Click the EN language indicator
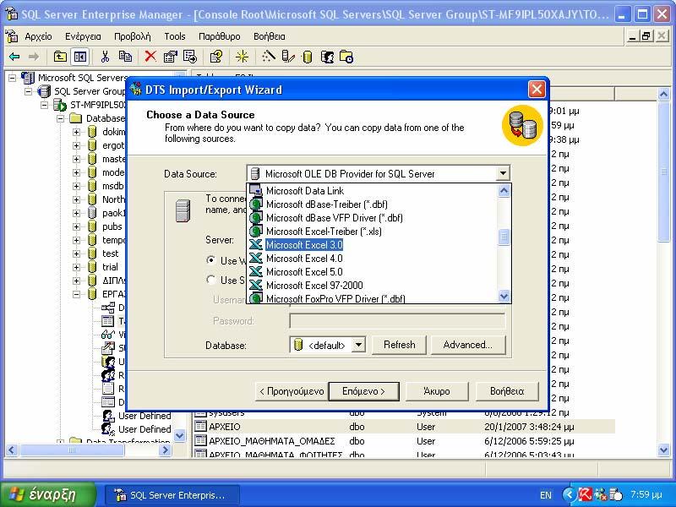This screenshot has width=676, height=507. tap(546, 495)
